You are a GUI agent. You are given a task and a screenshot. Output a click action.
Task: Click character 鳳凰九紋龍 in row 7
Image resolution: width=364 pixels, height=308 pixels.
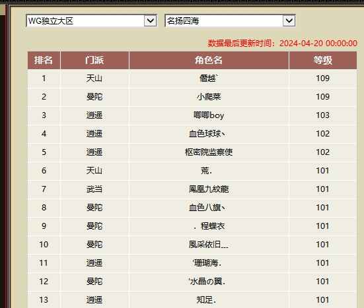coord(209,189)
